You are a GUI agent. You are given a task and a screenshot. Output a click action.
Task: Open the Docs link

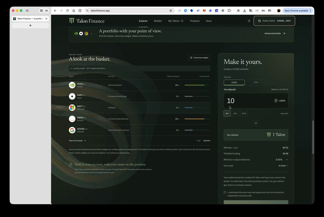[x=209, y=21]
